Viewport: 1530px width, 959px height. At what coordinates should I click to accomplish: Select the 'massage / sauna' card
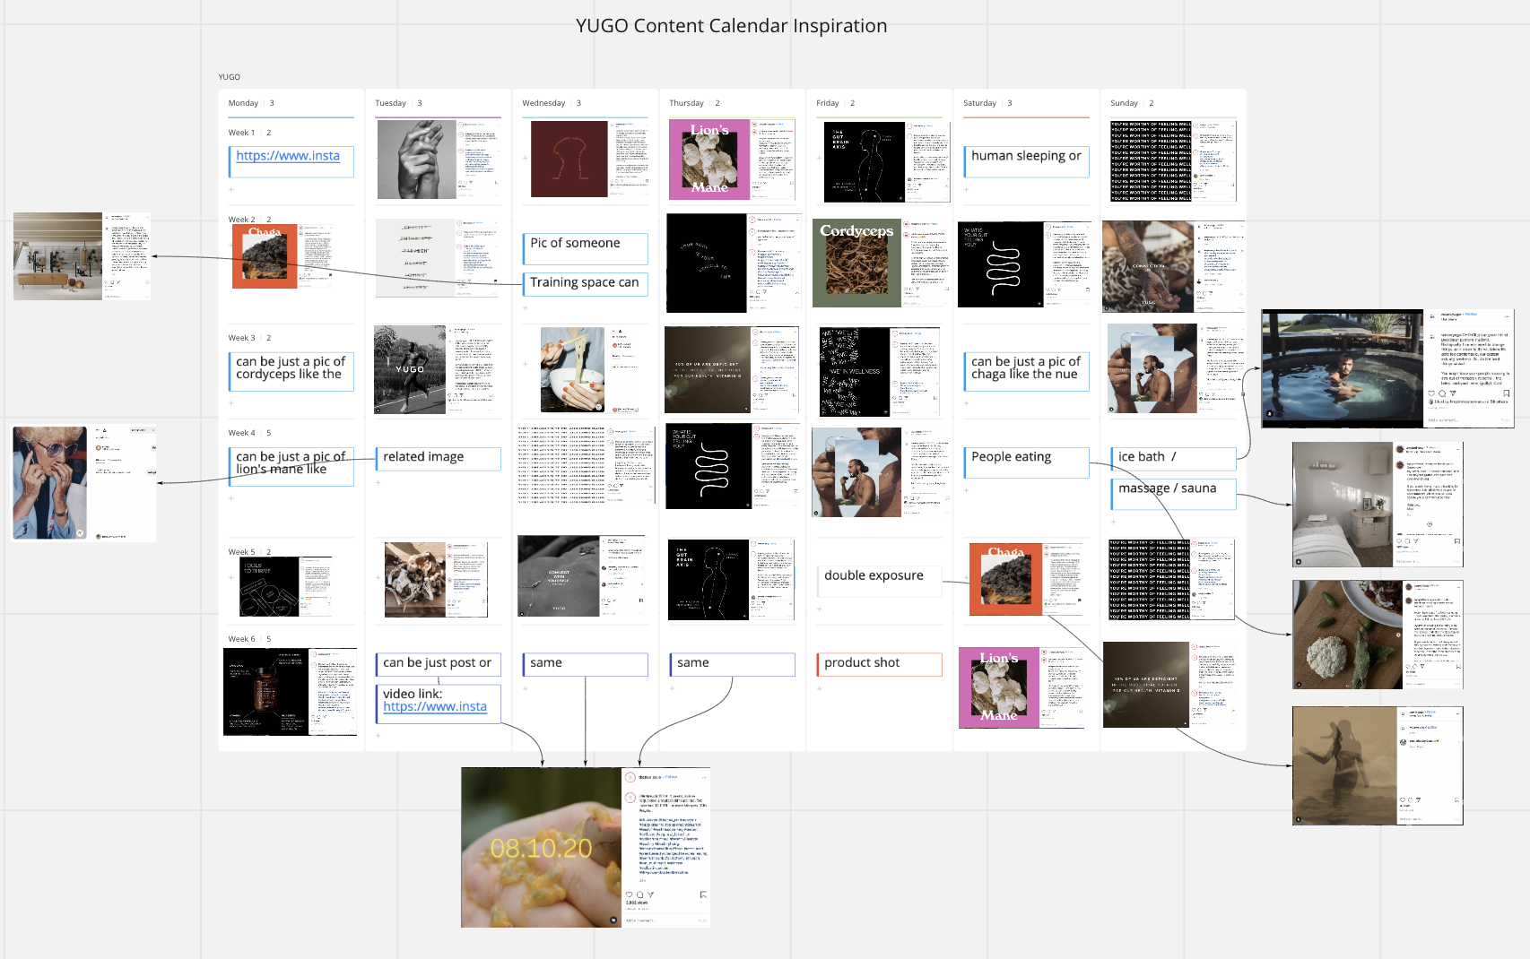[1173, 494]
